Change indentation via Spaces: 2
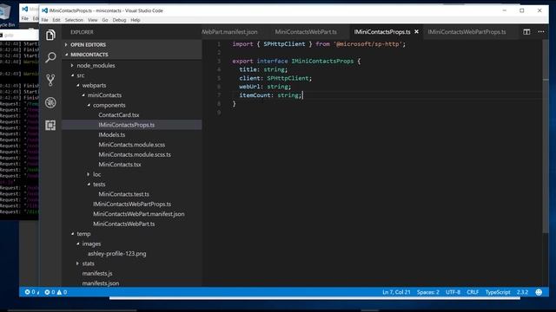This screenshot has height=312, width=556. point(428,292)
